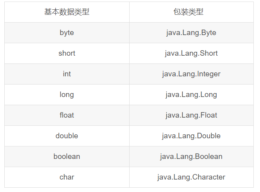Screen dimensions: 260x192
Task: Select the boolean cell
Action: point(67,157)
